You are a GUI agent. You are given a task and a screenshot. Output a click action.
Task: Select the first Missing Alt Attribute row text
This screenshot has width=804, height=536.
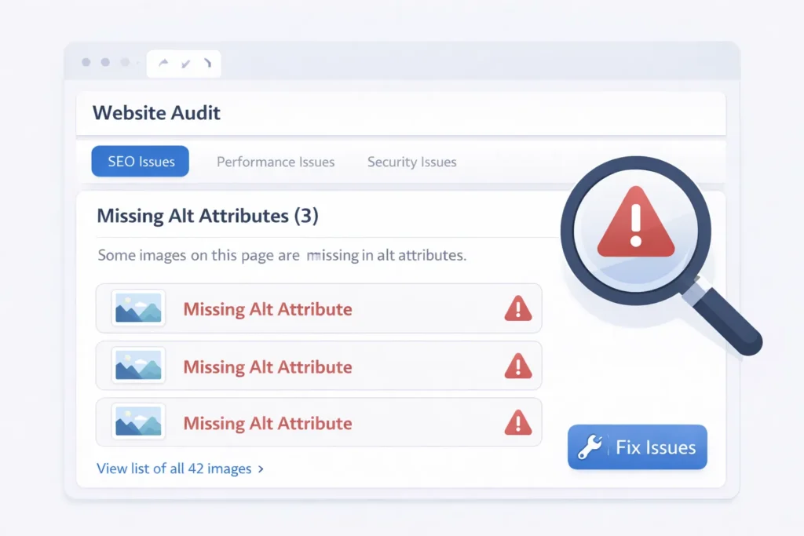(267, 309)
